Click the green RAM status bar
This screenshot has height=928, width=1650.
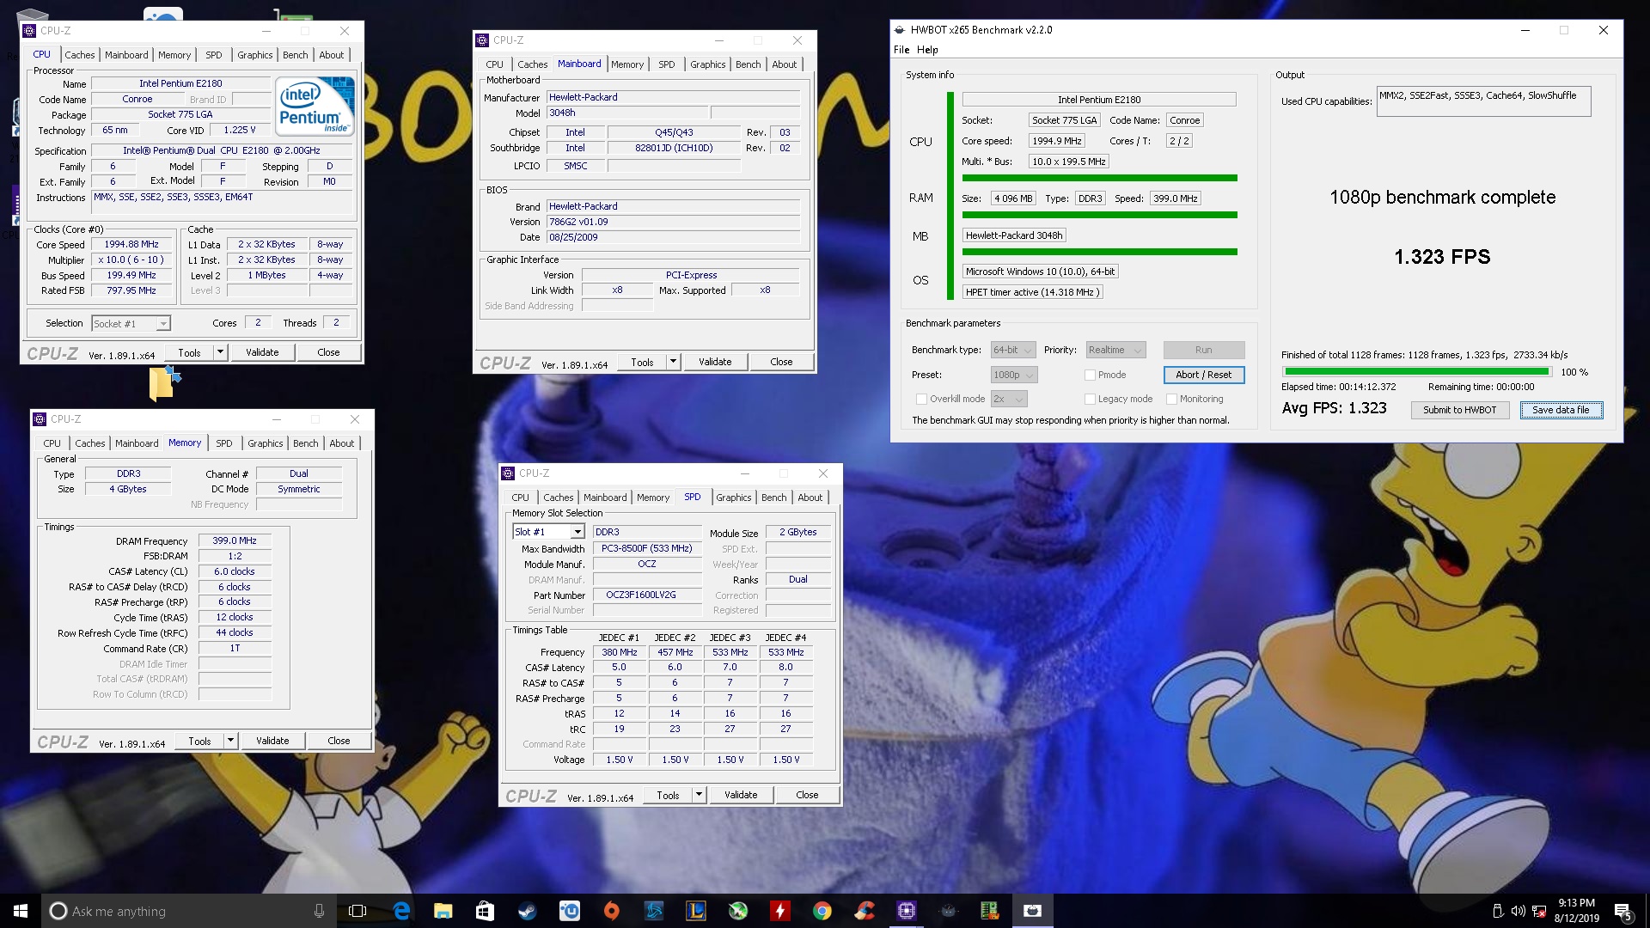click(x=1099, y=215)
